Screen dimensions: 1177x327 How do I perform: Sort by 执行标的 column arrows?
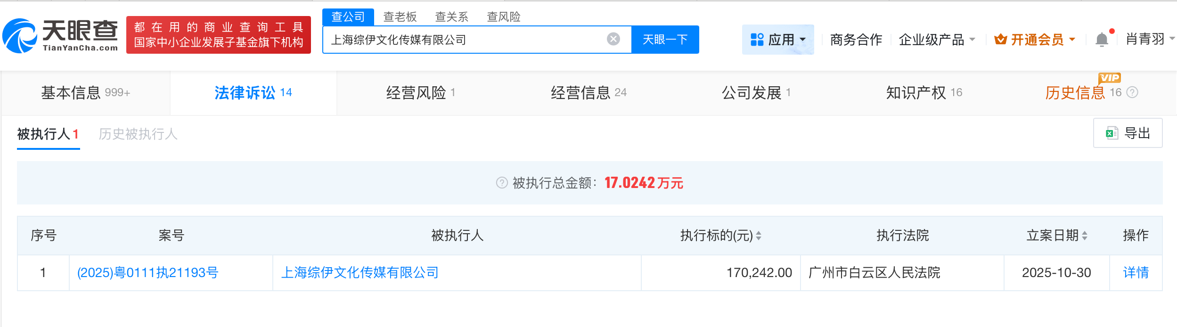tap(759, 236)
